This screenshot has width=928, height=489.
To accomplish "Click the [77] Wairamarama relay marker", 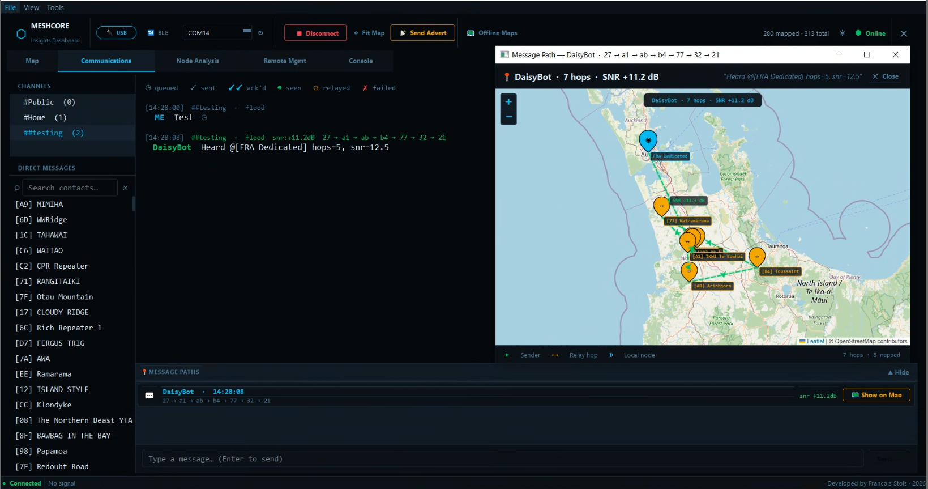I will point(661,206).
